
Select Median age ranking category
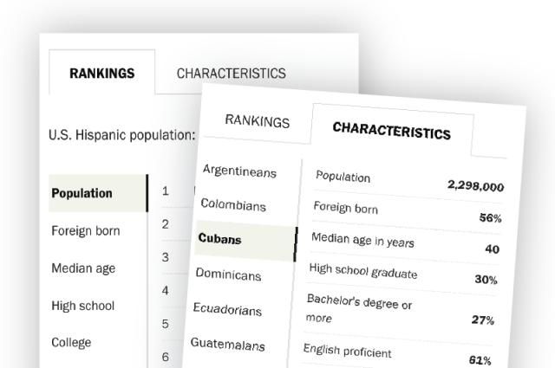coord(83,268)
